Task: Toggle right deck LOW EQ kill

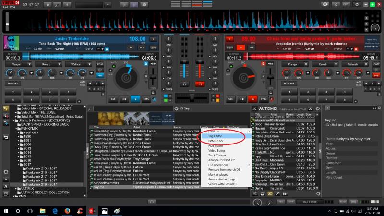Action: click(210, 78)
